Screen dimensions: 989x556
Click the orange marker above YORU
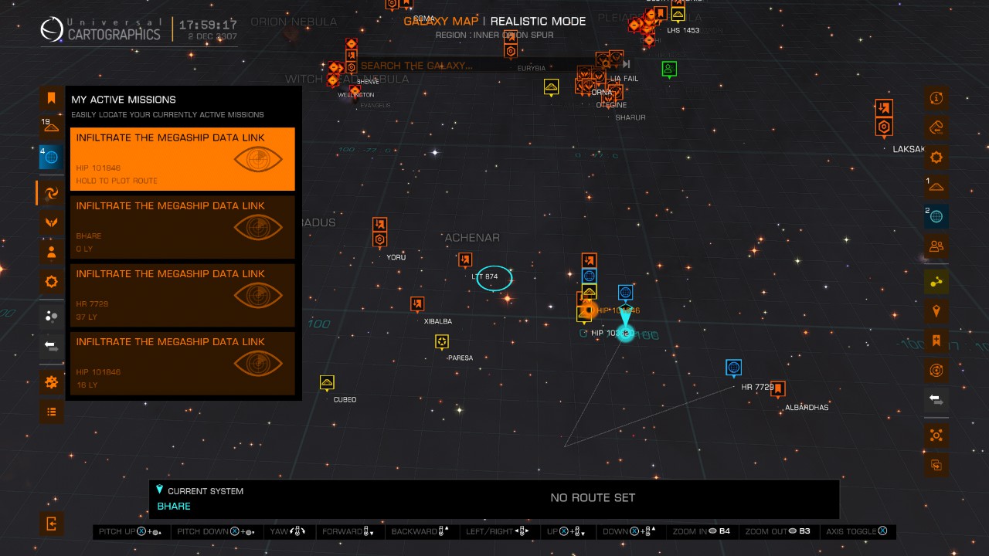[379, 232]
